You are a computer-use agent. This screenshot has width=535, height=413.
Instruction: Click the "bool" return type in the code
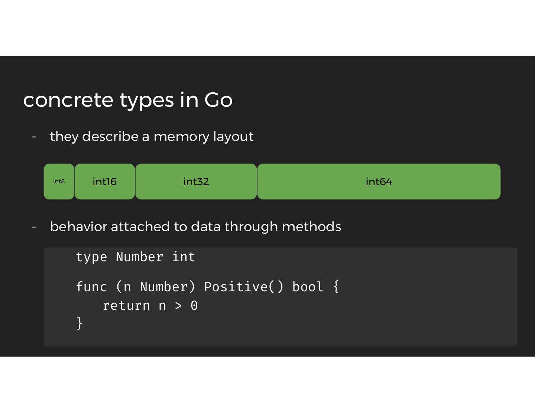308,287
